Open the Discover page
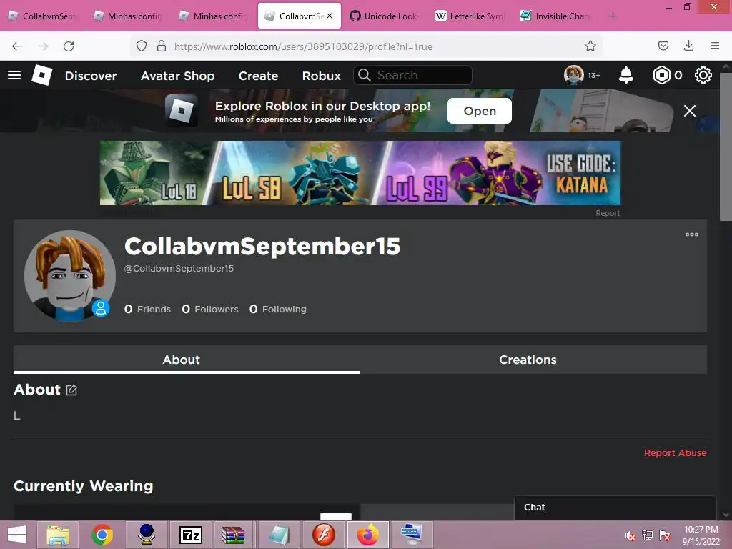 click(x=91, y=76)
